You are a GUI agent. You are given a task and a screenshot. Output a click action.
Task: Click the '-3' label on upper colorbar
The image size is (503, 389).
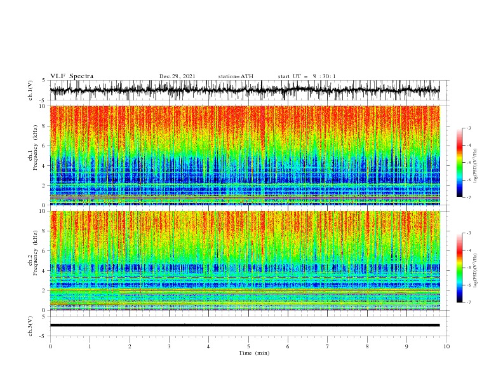tap(468, 128)
